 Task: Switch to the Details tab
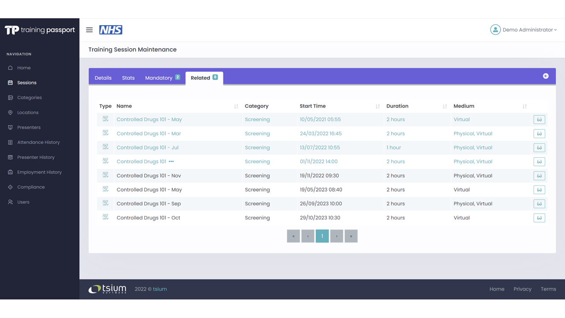click(x=103, y=78)
